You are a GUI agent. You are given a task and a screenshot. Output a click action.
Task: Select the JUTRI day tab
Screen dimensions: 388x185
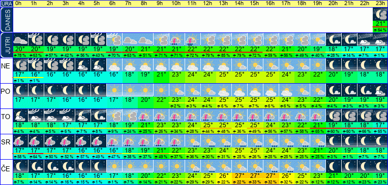6,45
